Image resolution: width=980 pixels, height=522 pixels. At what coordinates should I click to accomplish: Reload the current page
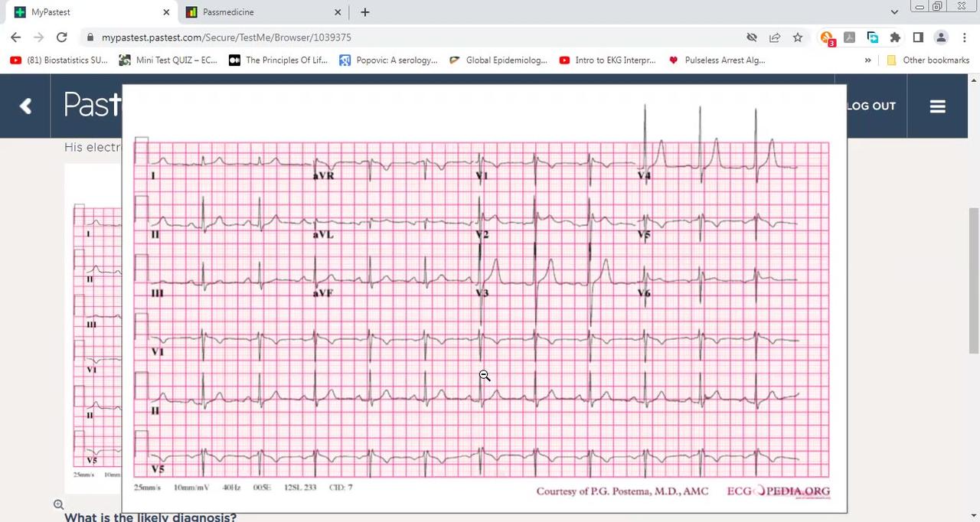click(x=61, y=37)
